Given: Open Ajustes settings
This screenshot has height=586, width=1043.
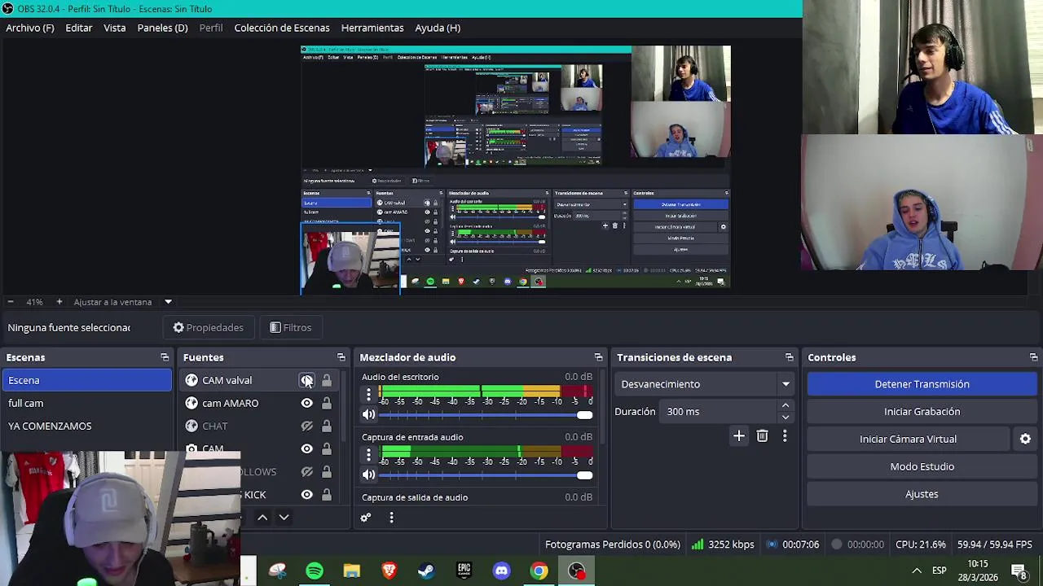Looking at the screenshot, I should (922, 494).
